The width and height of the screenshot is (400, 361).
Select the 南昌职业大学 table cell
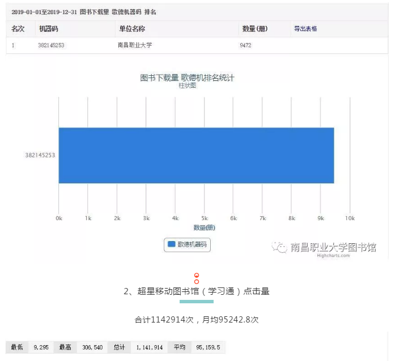pyautogui.click(x=135, y=45)
